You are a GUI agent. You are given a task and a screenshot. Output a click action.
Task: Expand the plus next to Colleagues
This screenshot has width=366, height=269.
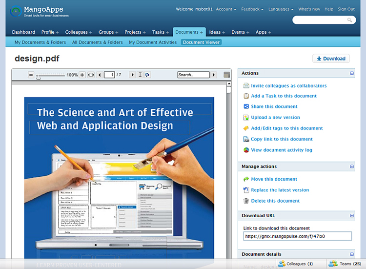click(91, 32)
